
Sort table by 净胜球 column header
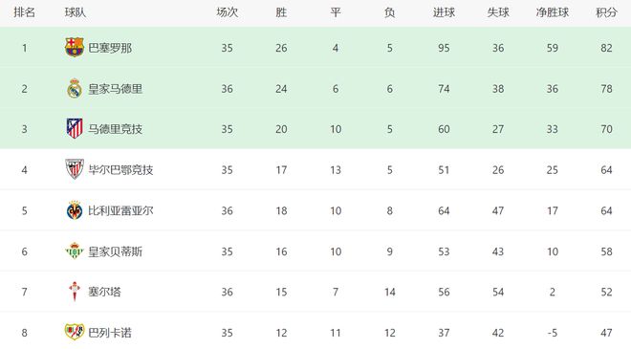(x=553, y=12)
